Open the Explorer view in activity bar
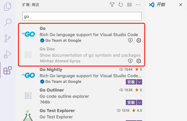The height and width of the screenshot is (121, 187). click(8, 7)
